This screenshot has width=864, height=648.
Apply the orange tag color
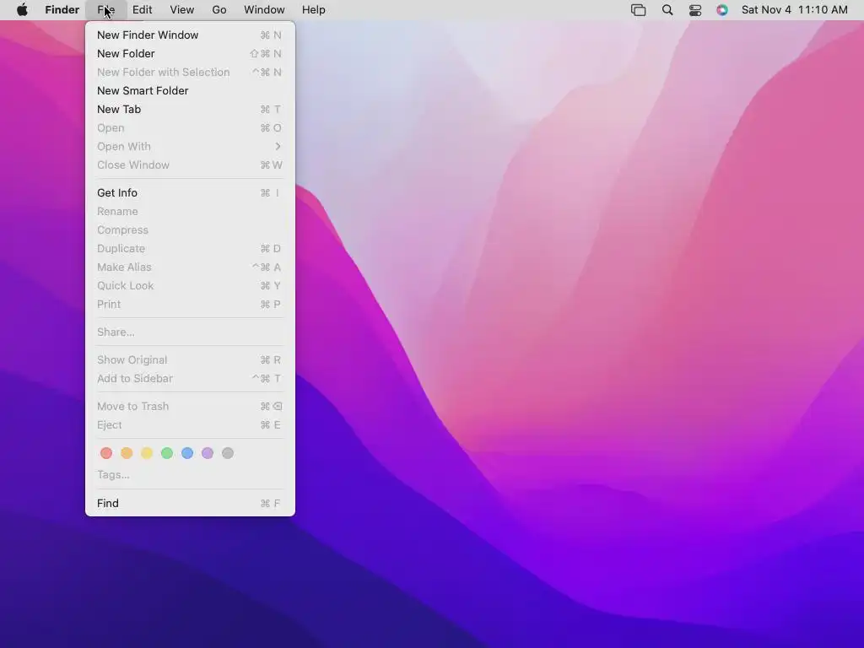[x=127, y=453]
